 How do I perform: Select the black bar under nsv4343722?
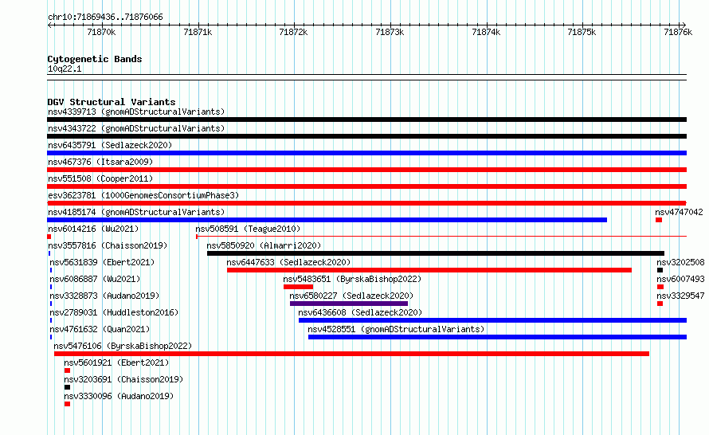coord(366,136)
